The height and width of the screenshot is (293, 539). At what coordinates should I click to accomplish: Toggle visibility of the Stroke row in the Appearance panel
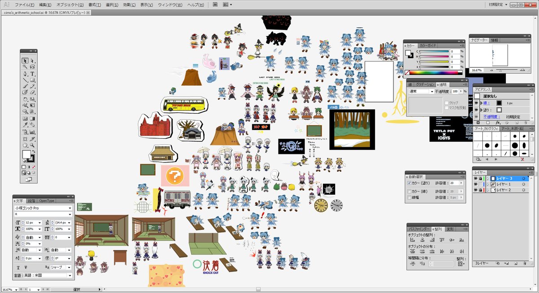coord(476,103)
